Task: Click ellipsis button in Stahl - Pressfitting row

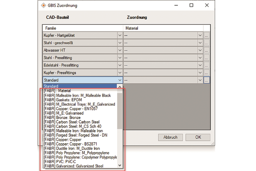Action: (x=207, y=58)
